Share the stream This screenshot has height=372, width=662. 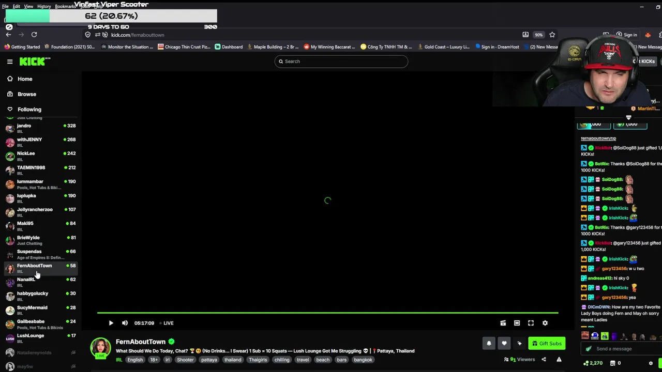[544, 360]
